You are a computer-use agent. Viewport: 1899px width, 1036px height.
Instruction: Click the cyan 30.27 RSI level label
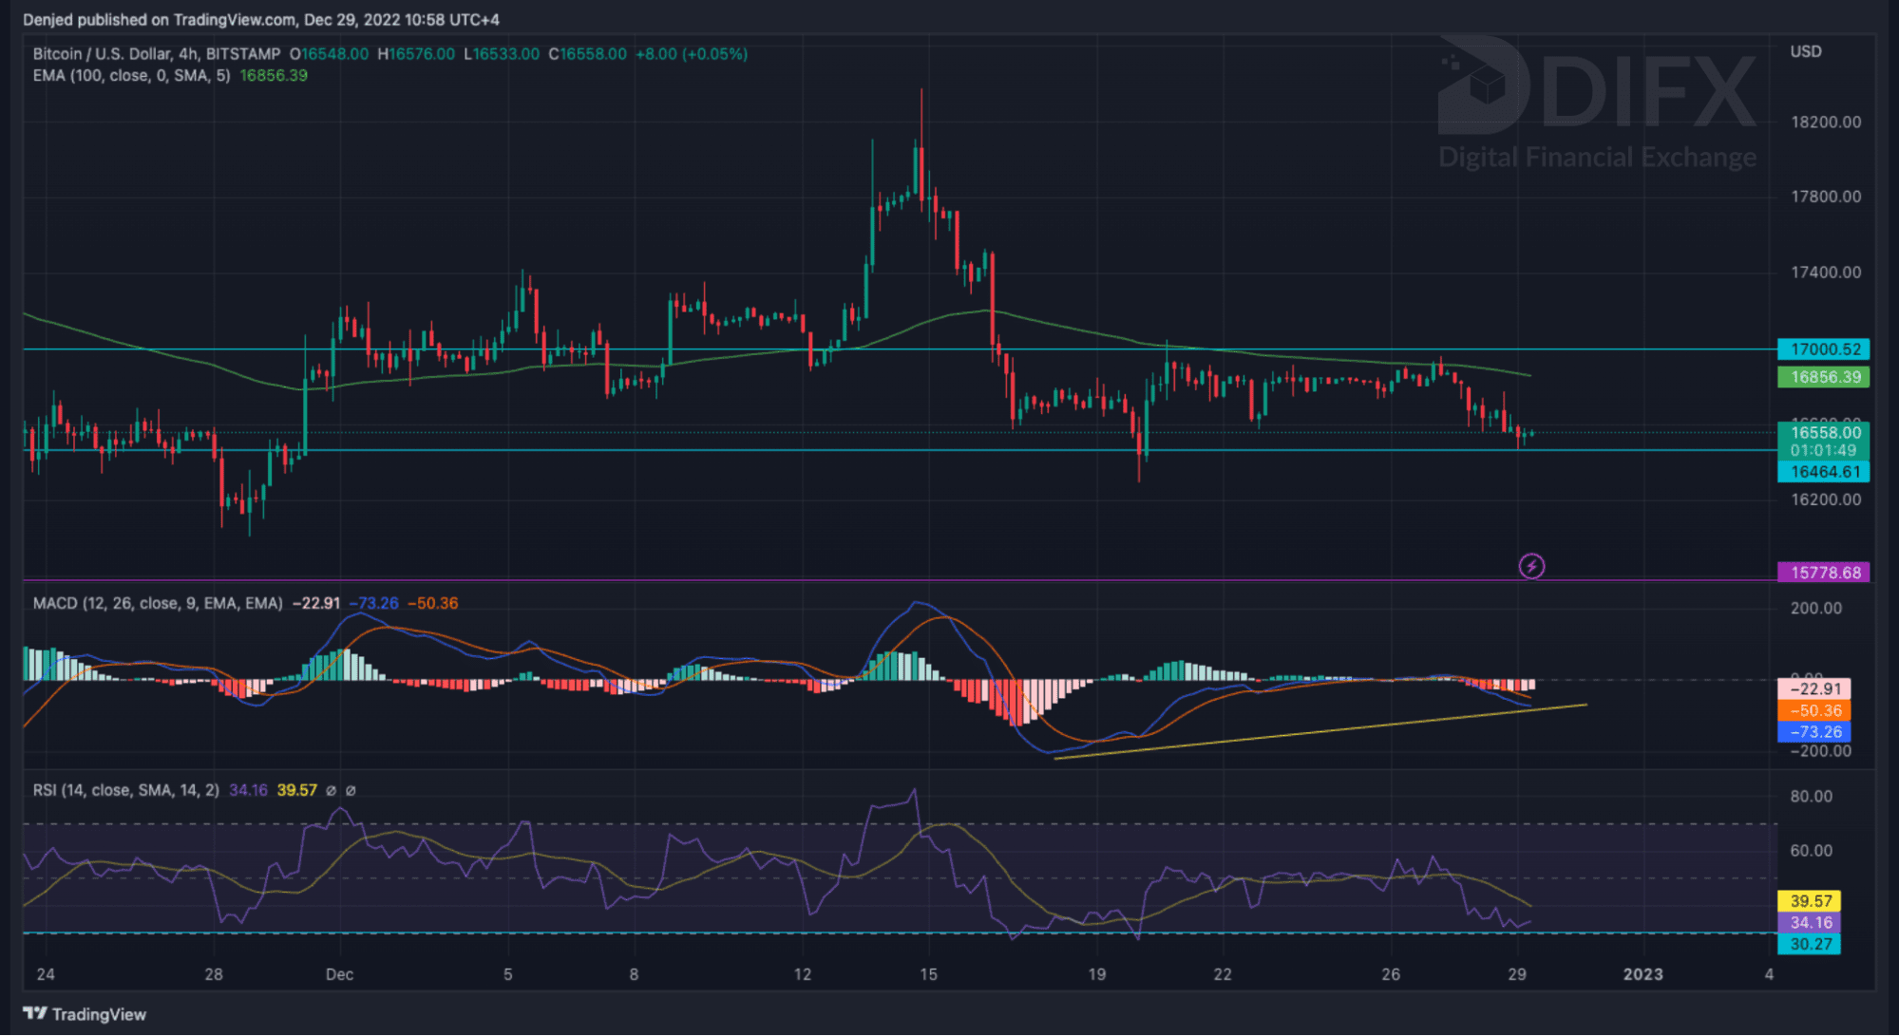1809,944
